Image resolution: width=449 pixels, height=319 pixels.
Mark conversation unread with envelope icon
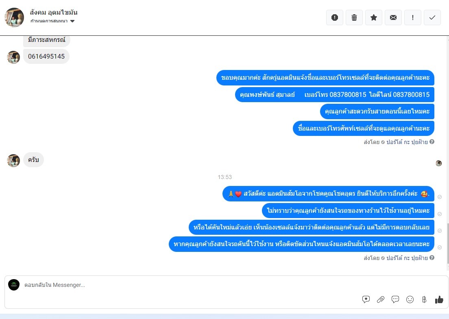point(393,17)
